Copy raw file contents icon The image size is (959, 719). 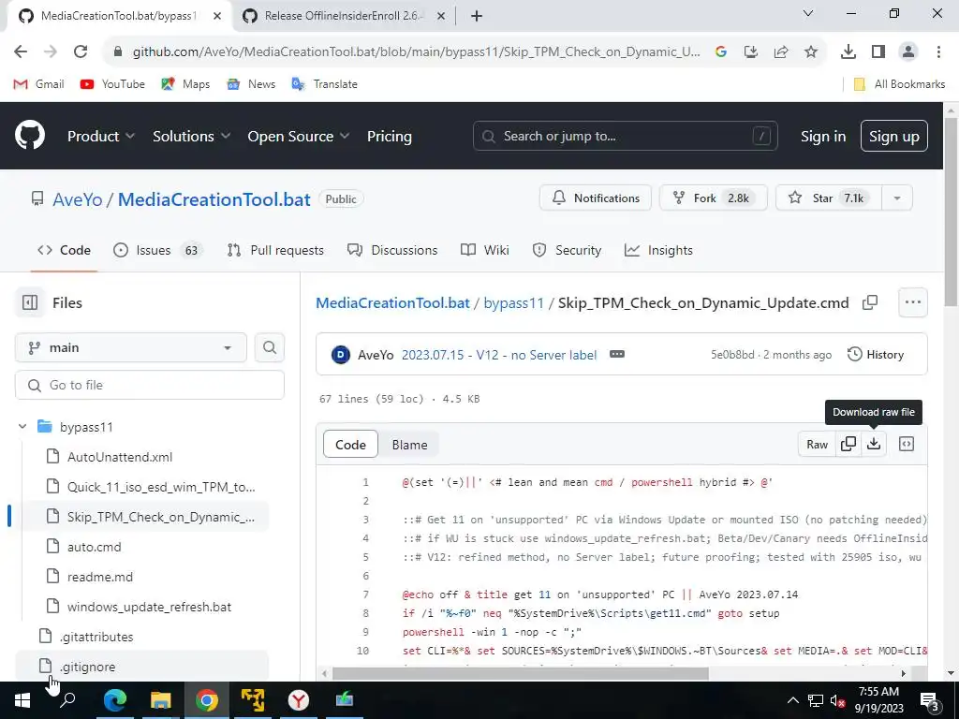tap(848, 444)
